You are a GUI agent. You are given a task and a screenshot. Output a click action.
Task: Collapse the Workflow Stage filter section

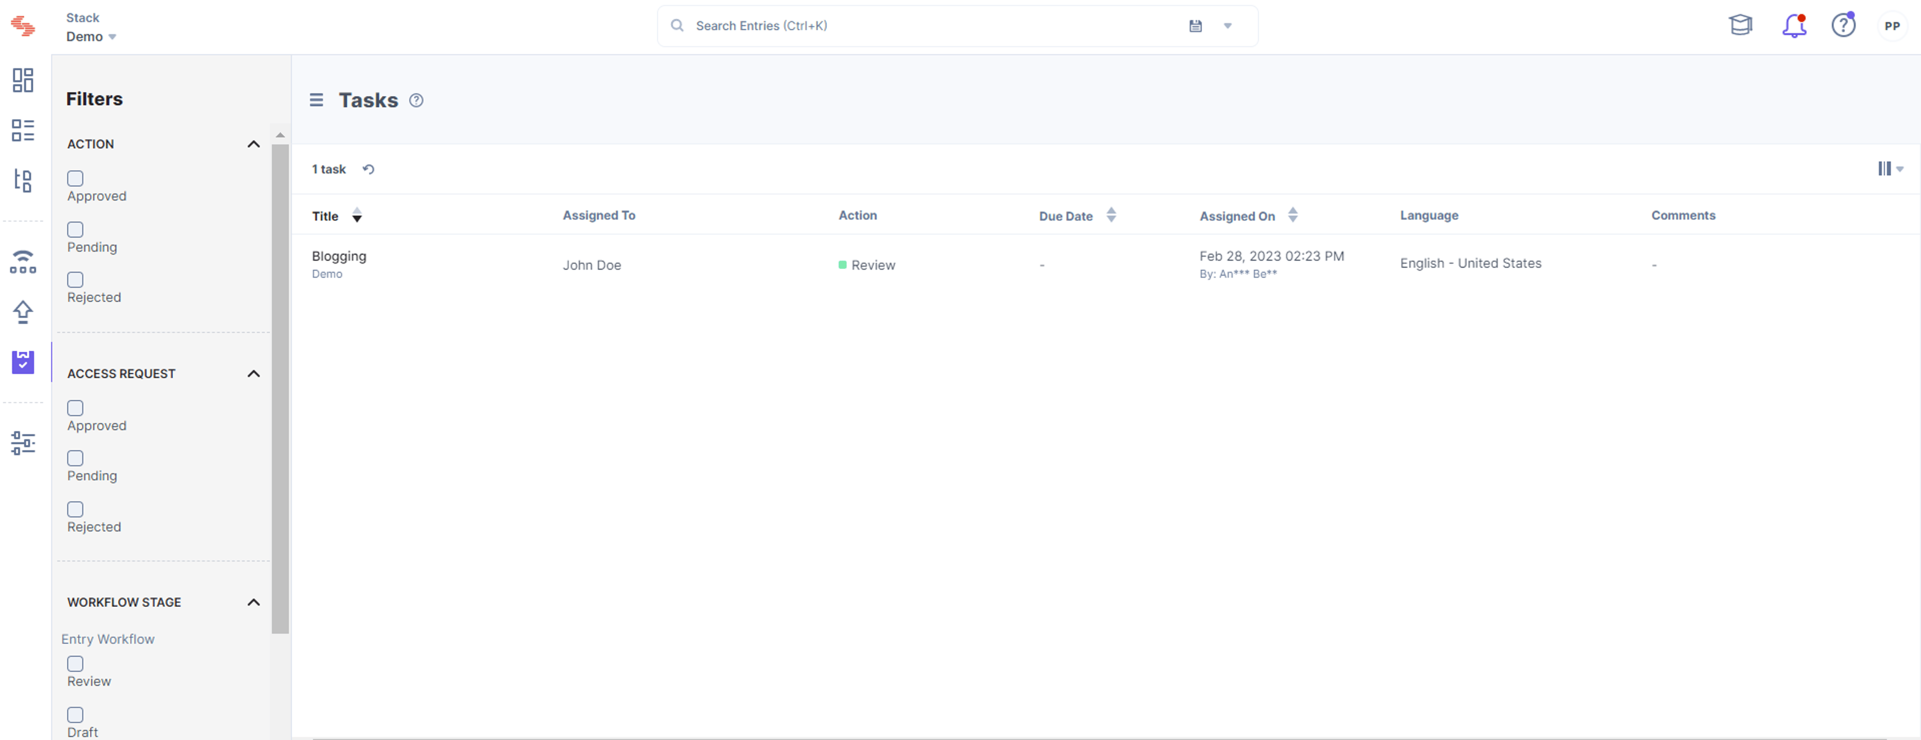(x=254, y=603)
